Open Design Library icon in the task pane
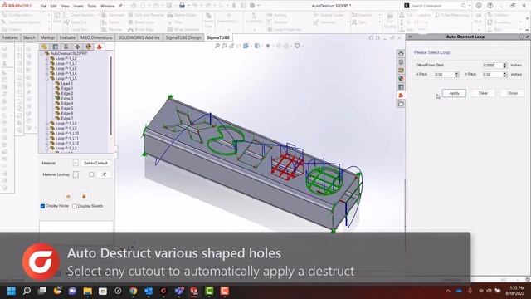The width and height of the screenshot is (531, 299). point(401,62)
